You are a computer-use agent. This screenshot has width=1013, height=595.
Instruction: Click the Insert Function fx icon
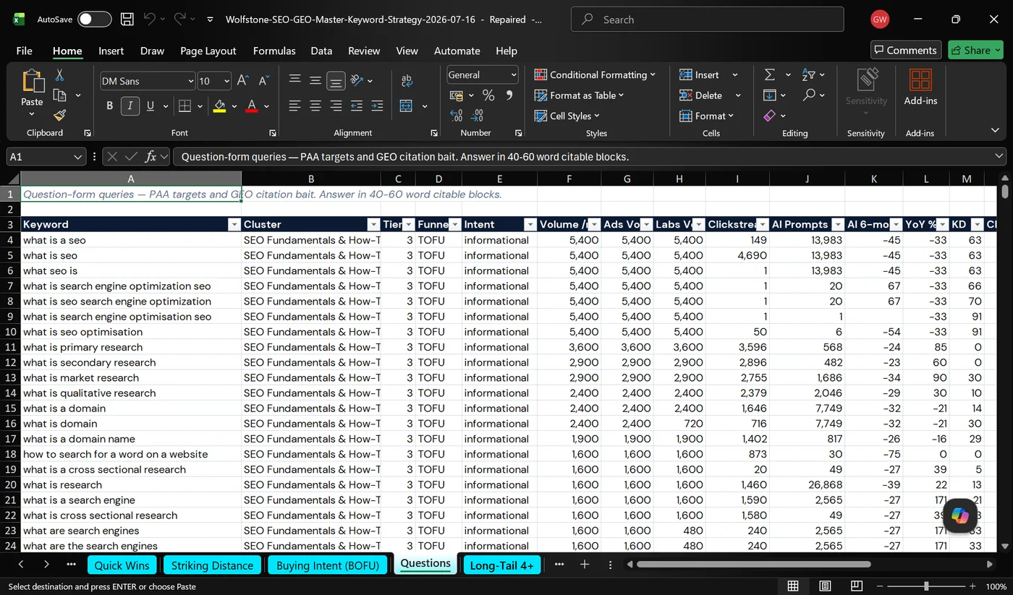[151, 156]
